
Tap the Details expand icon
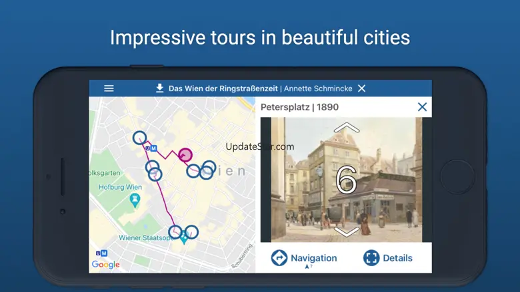click(371, 258)
